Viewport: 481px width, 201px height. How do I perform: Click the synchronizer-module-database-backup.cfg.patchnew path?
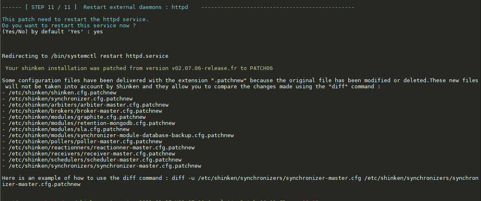pos(121,135)
